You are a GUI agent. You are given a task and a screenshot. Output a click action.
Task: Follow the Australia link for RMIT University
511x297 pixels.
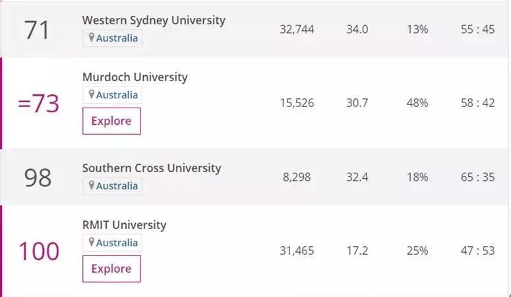point(117,243)
